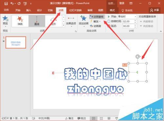Click 向前移动 move earlier button
Image resolution: width=164 pixels, height=121 pixels.
click(147, 22)
